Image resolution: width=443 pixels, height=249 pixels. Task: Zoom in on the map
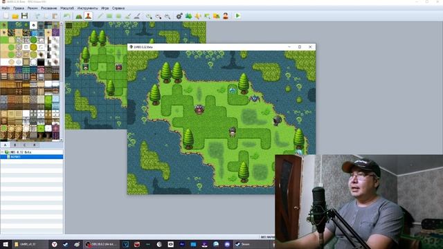click(149, 16)
